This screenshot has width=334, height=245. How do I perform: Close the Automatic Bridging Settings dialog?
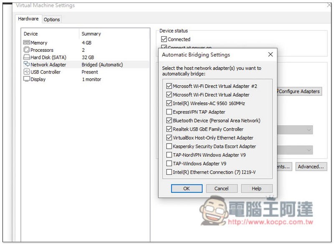(x=270, y=55)
